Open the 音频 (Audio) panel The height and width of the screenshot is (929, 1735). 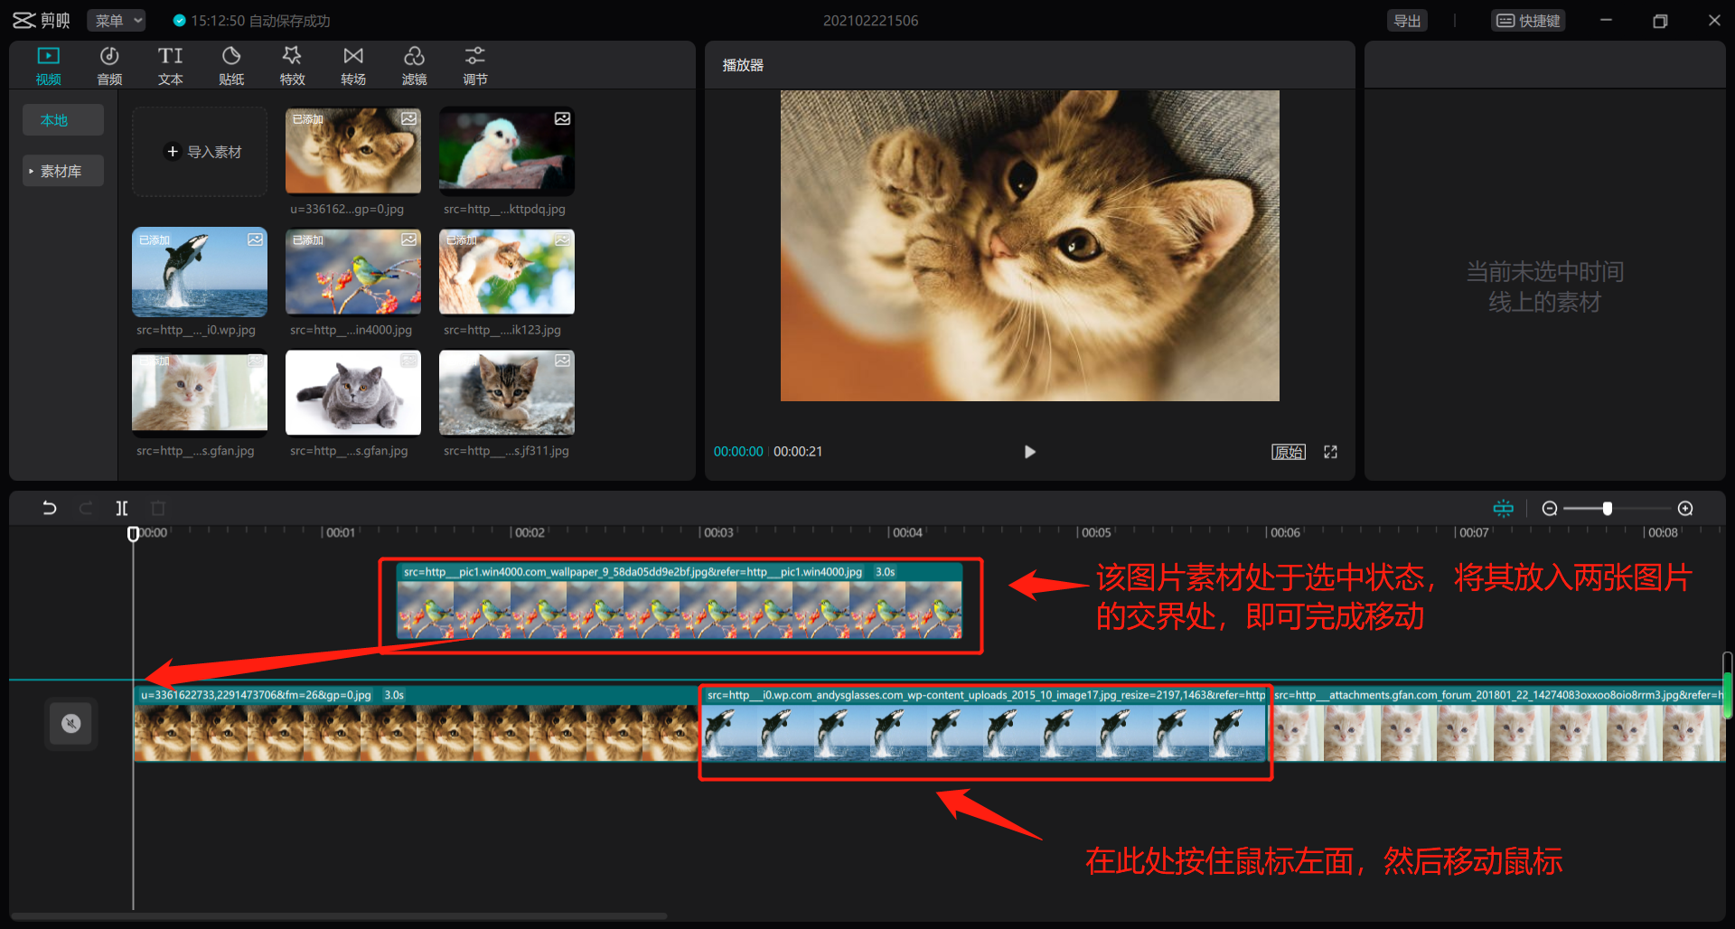coord(108,64)
